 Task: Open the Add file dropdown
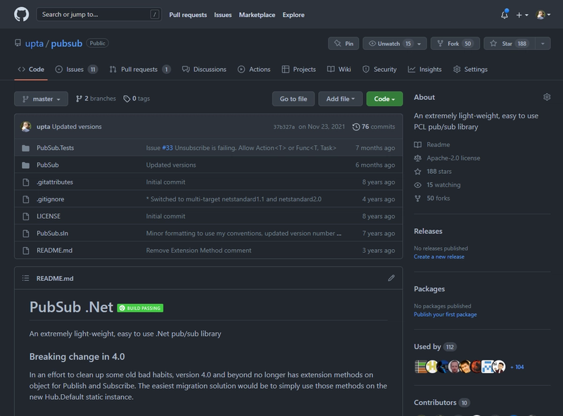341,99
